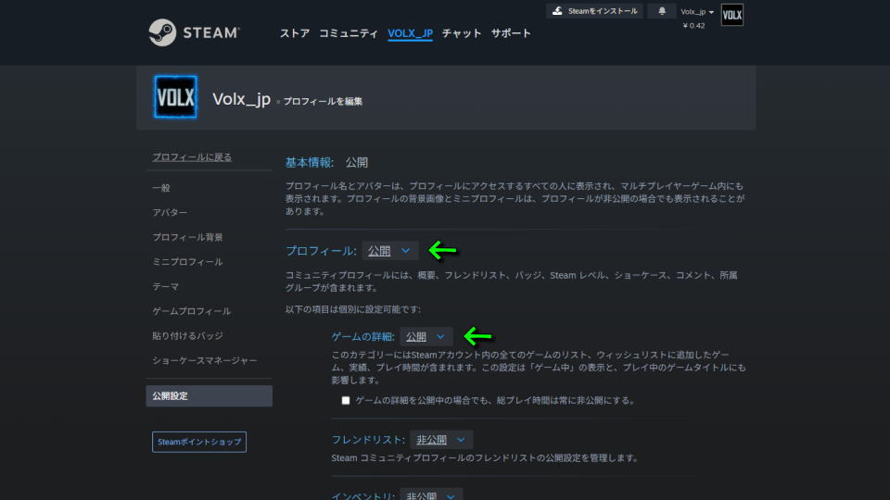Screen dimensions: 890x500
Task: Select テーマ in sidebar
Action: [x=165, y=287]
